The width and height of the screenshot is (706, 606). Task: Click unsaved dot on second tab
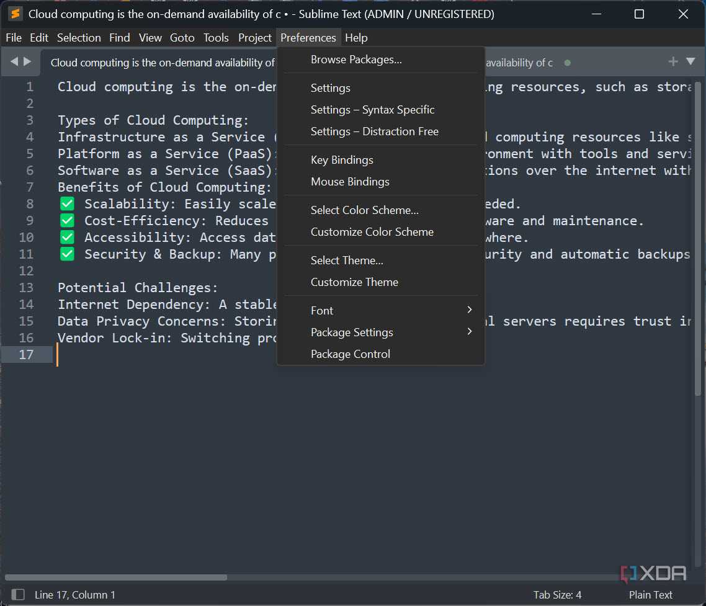pos(567,63)
